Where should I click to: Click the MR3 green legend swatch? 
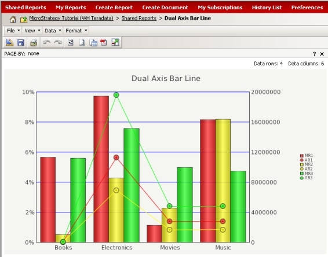point(302,174)
